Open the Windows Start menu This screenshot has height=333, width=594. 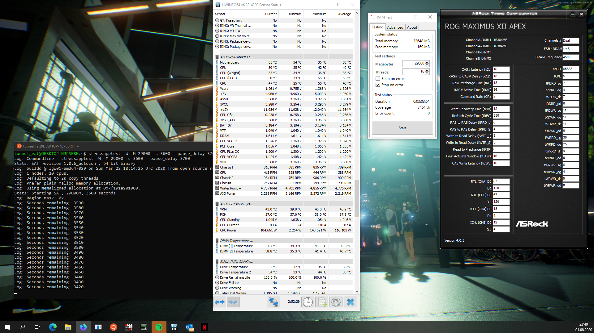(x=7, y=327)
